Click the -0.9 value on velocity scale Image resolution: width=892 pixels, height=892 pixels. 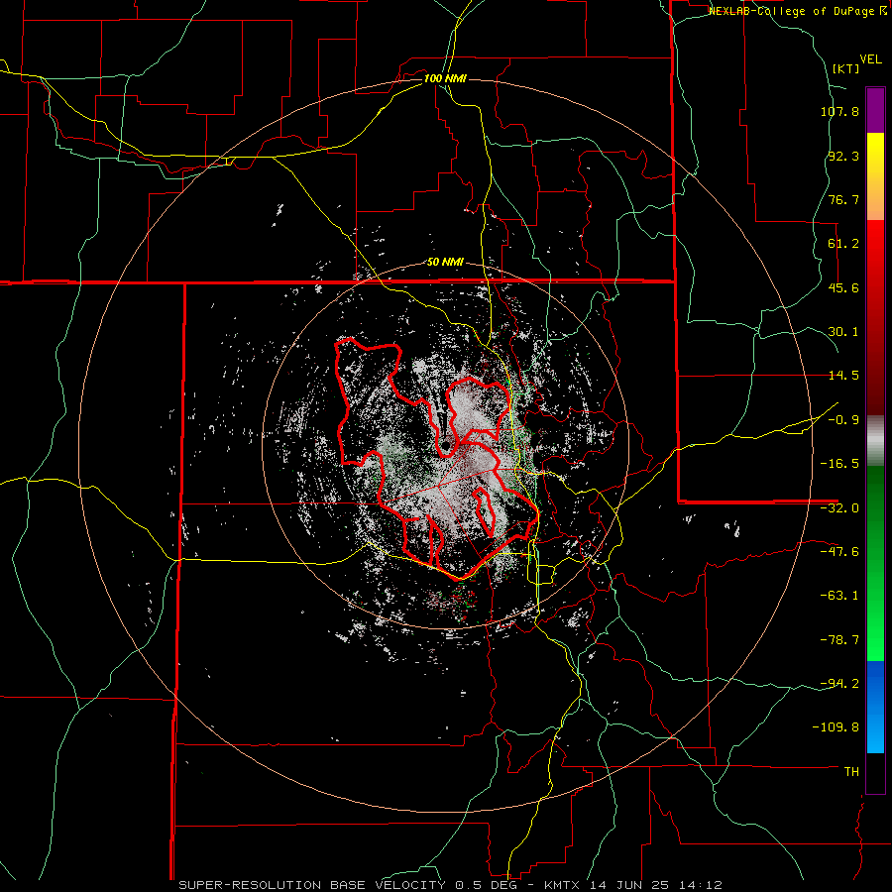point(843,420)
